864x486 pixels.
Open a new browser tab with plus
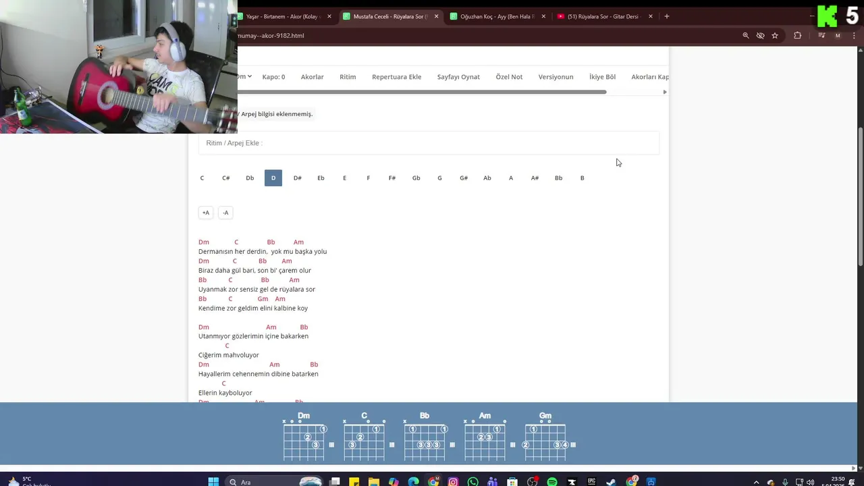click(x=667, y=16)
